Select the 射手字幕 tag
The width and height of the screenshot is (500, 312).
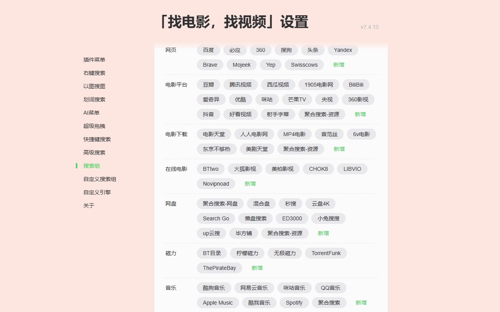coord(278,114)
